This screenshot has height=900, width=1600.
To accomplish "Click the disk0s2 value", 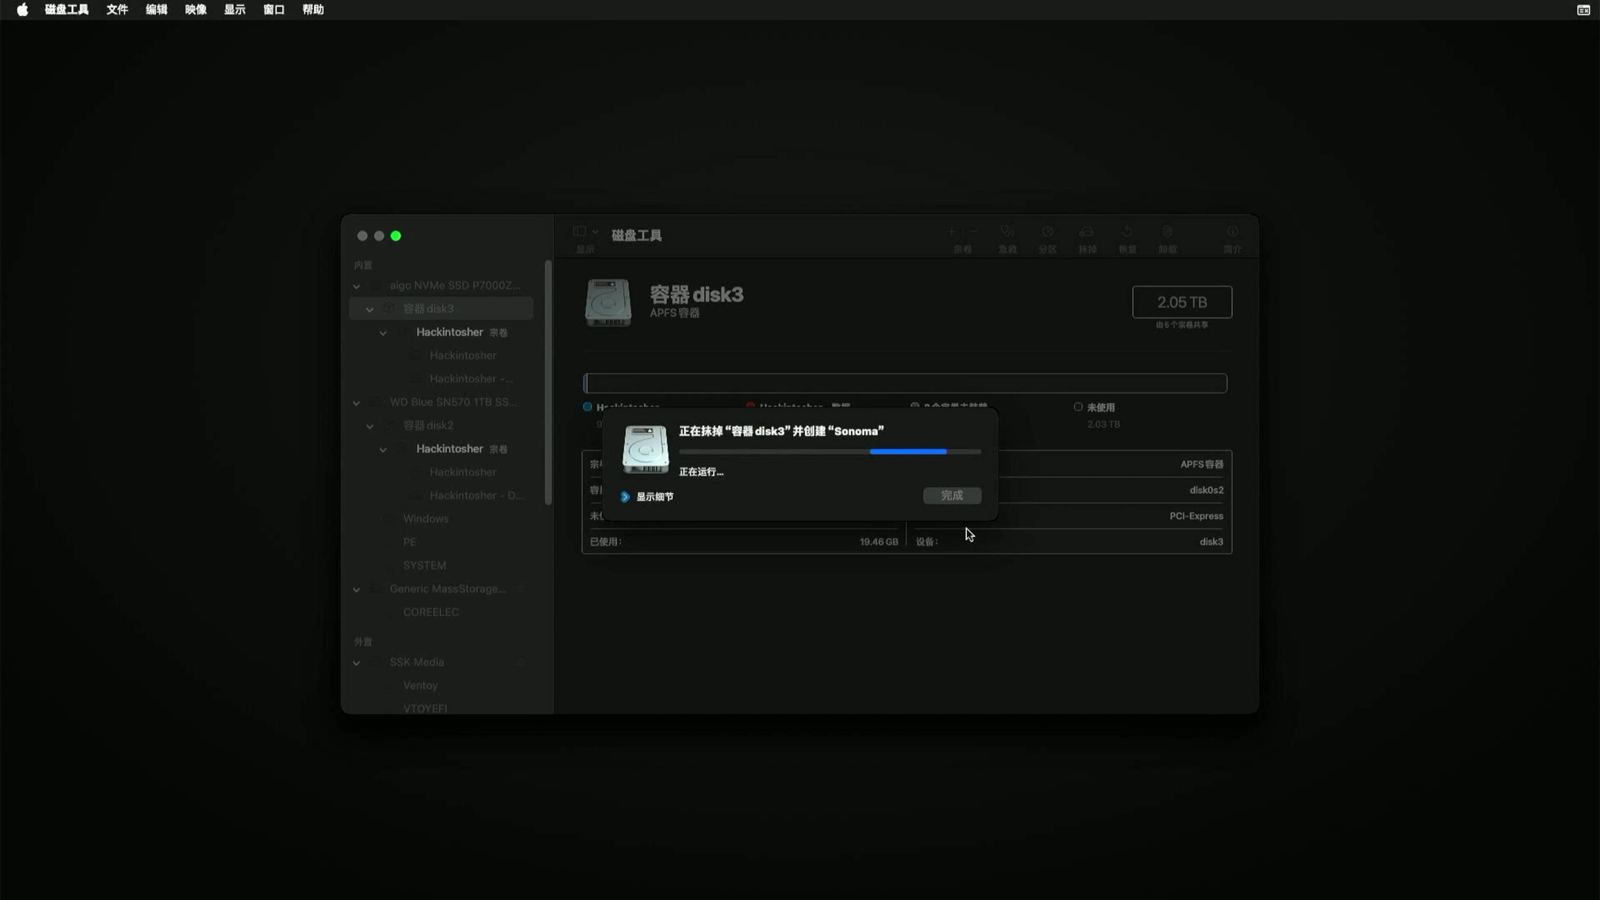I will pos(1206,490).
